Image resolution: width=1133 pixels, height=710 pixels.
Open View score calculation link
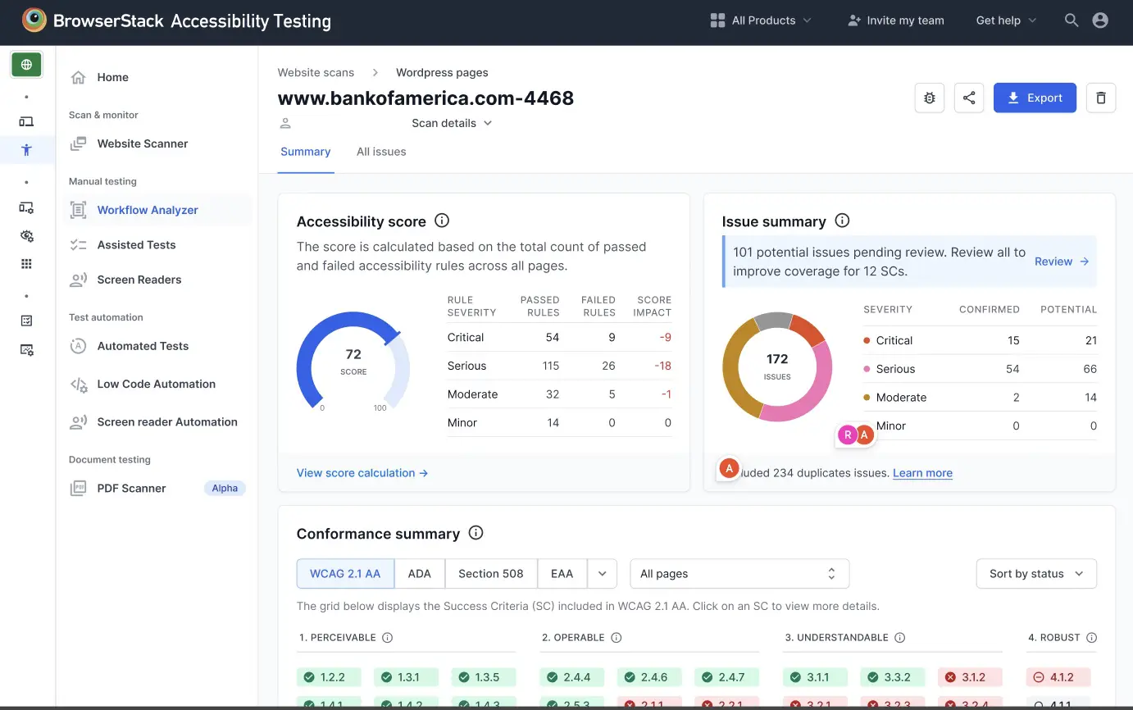tap(362, 473)
